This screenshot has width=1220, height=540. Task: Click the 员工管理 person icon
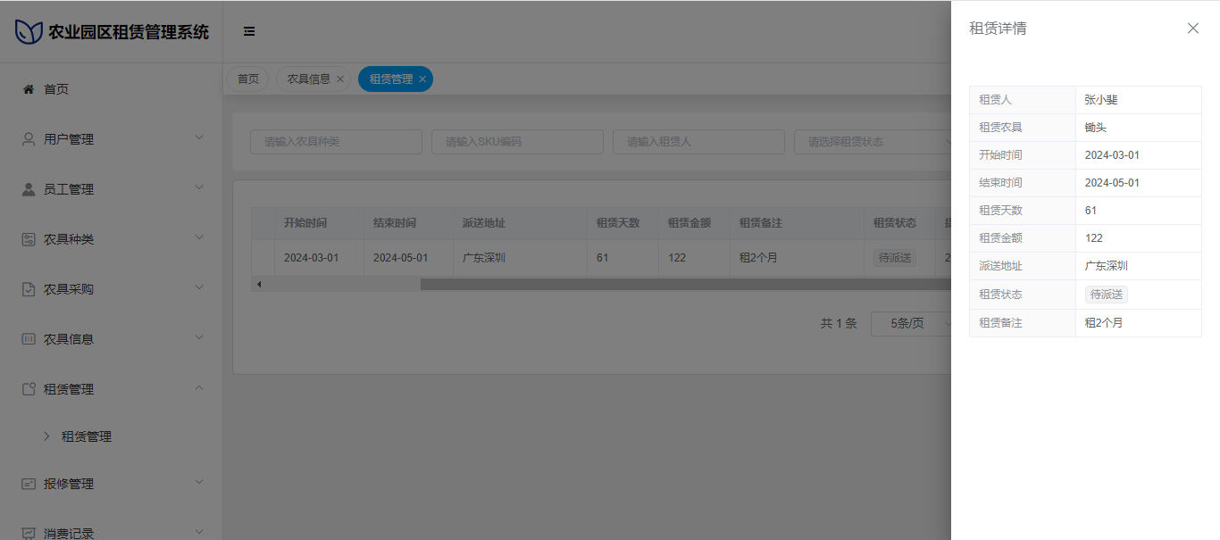coord(29,189)
